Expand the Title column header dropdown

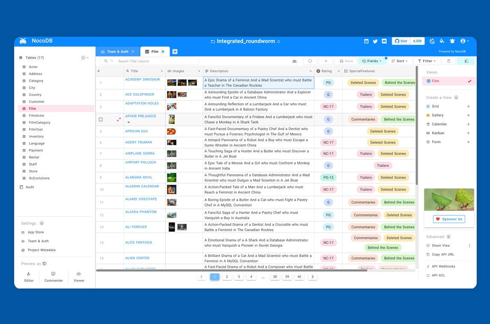pos(161,71)
